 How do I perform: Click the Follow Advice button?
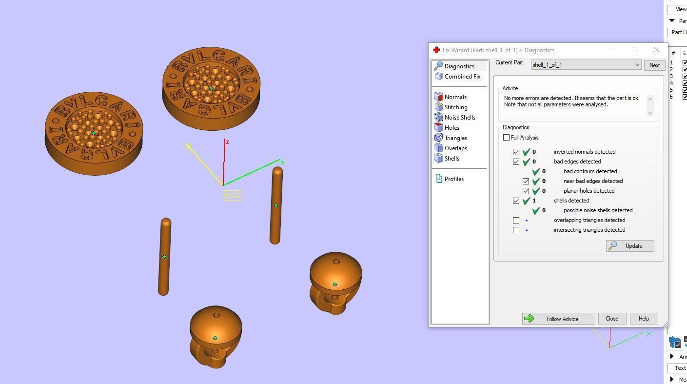tap(558, 319)
